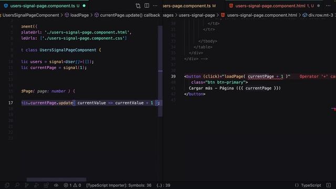Switch to users-signal-page.component.ts tab

coord(43,6)
